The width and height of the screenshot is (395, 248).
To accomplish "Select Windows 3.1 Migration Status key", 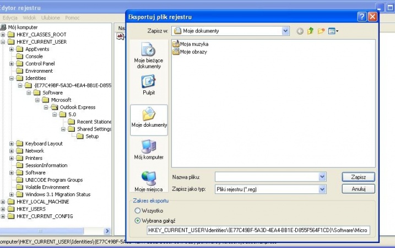I will pyautogui.click(x=58, y=195).
